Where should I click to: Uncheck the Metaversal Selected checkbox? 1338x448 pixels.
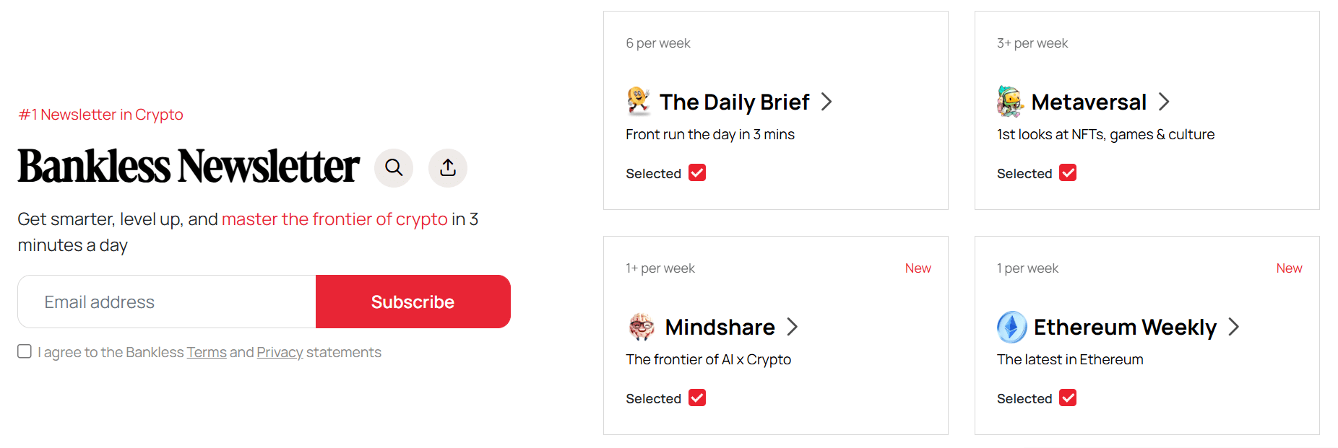tap(1068, 173)
